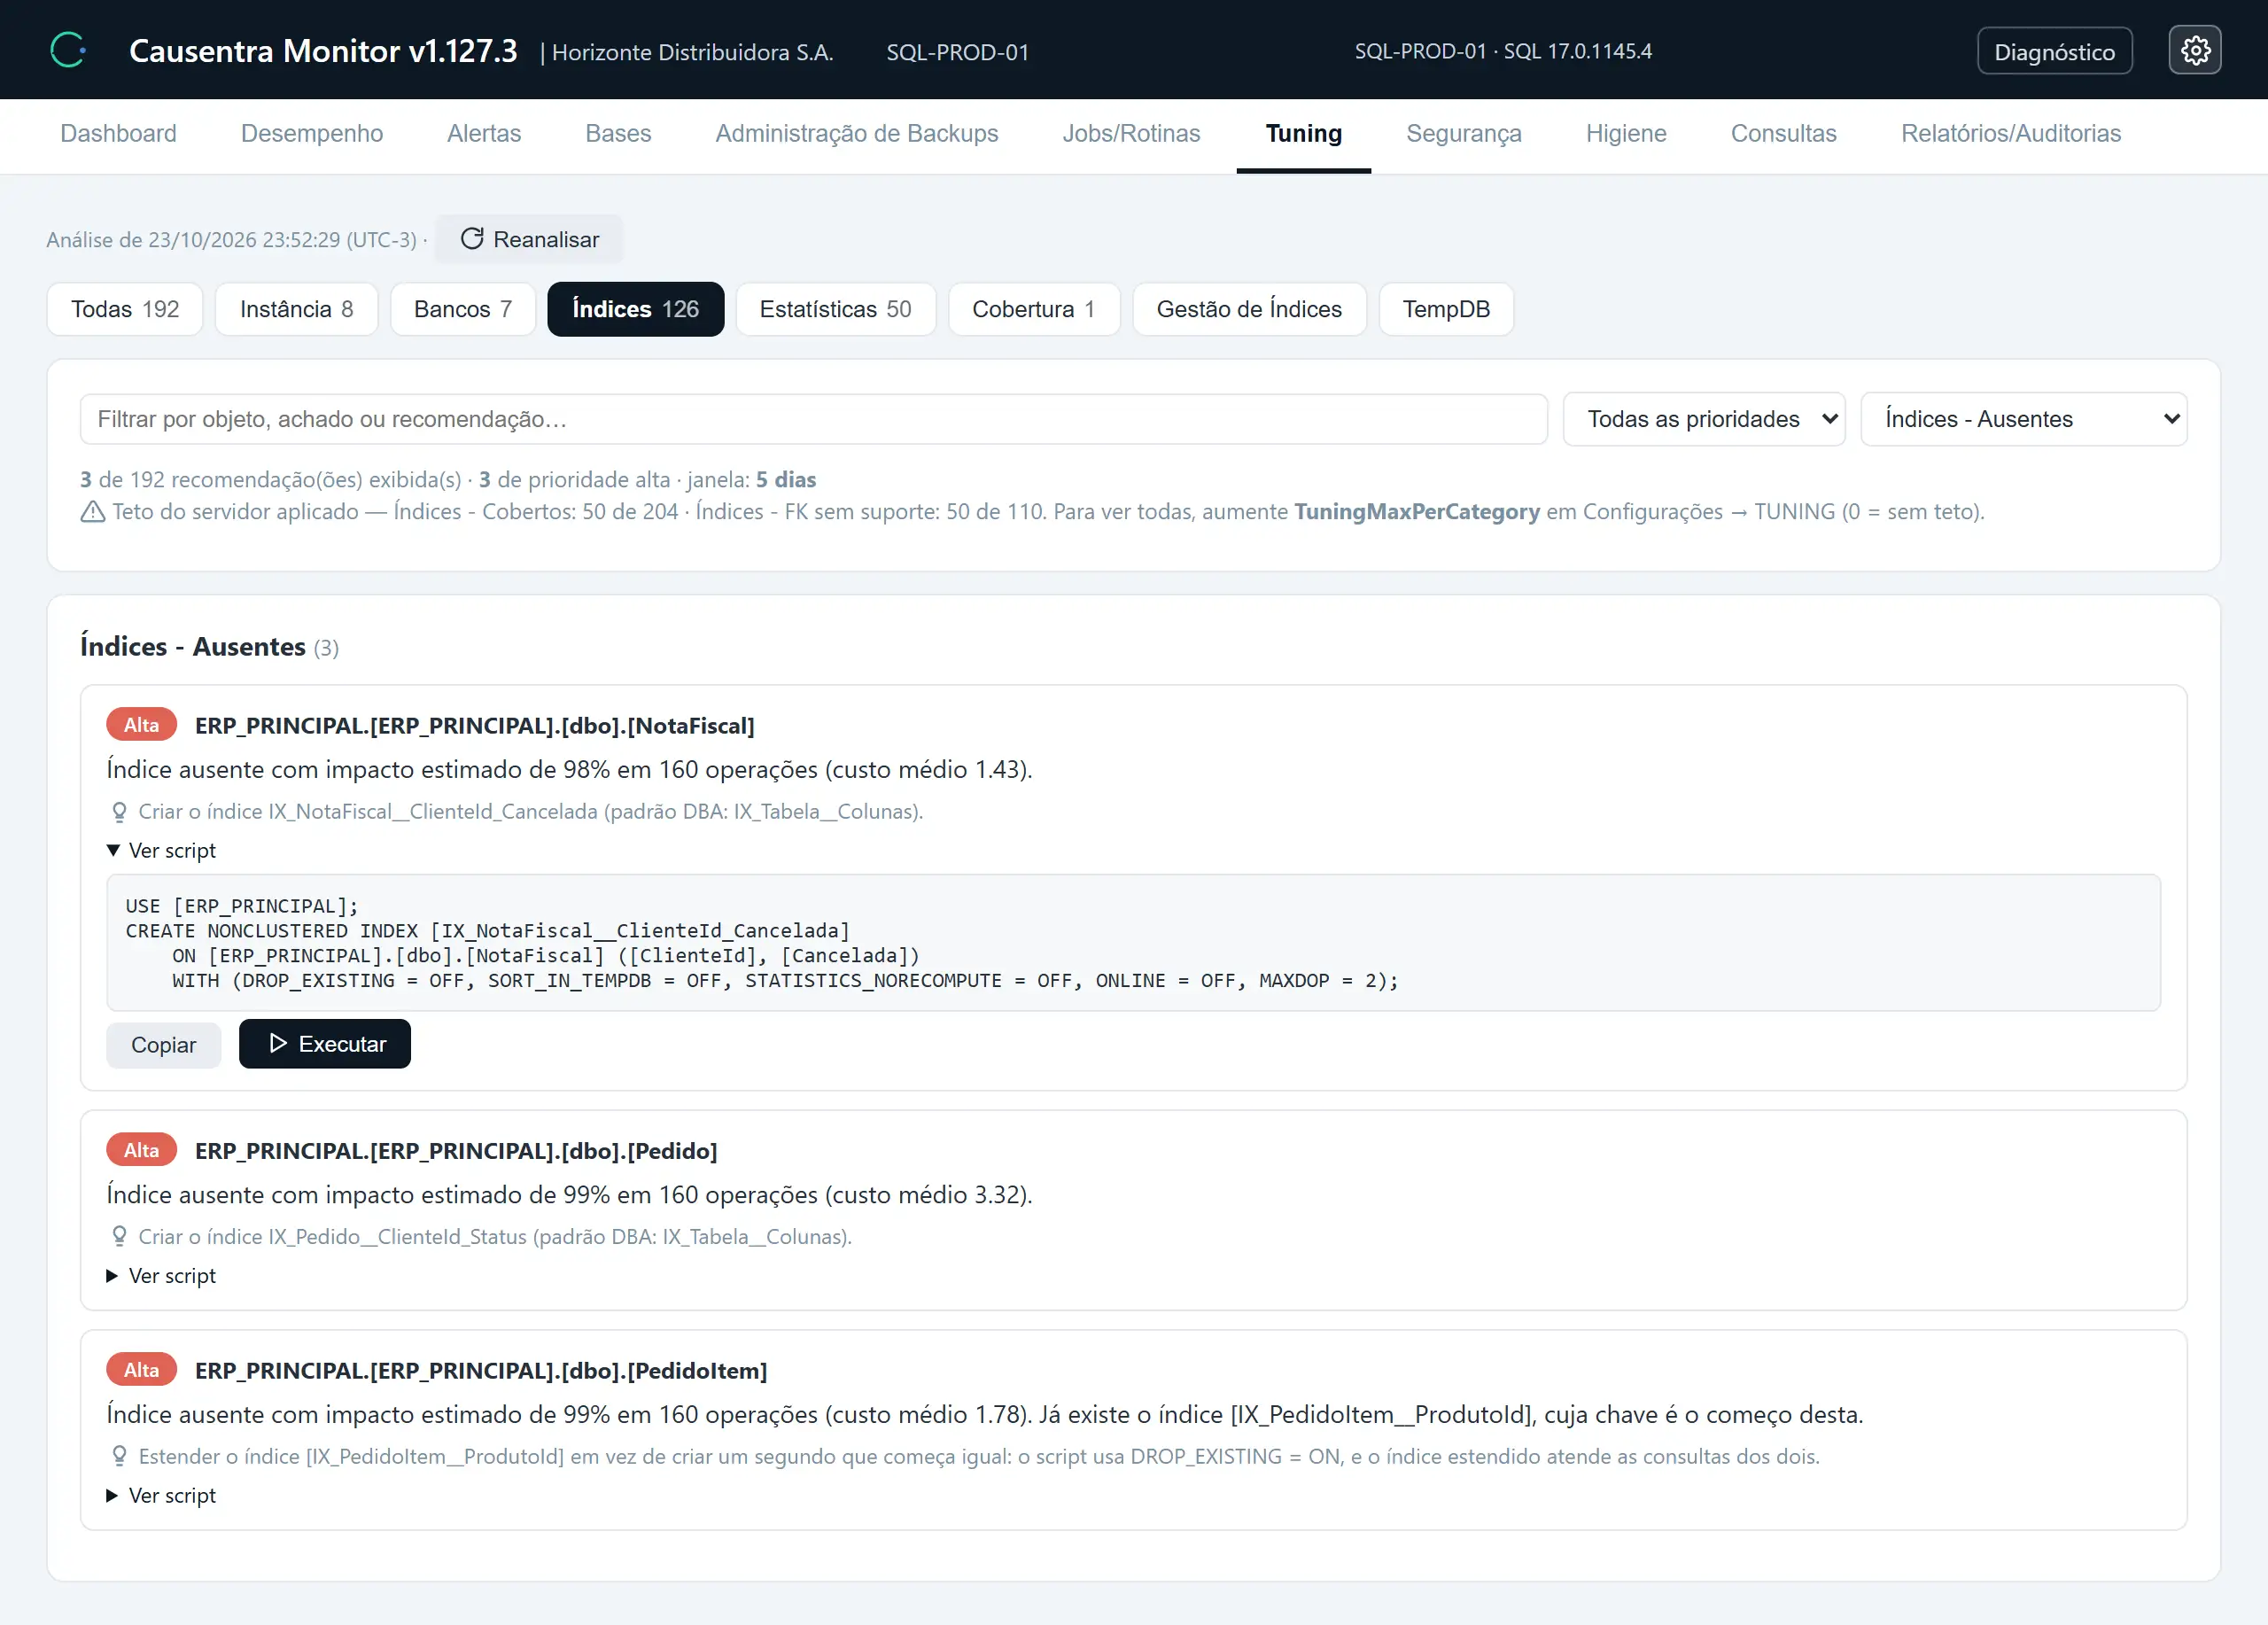Click the NotaFiscal CREATE INDEX script block

1133,943
